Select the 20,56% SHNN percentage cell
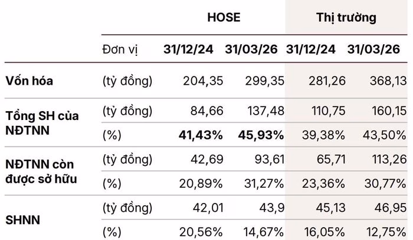Image resolution: width=413 pixels, height=240 pixels. (201, 232)
